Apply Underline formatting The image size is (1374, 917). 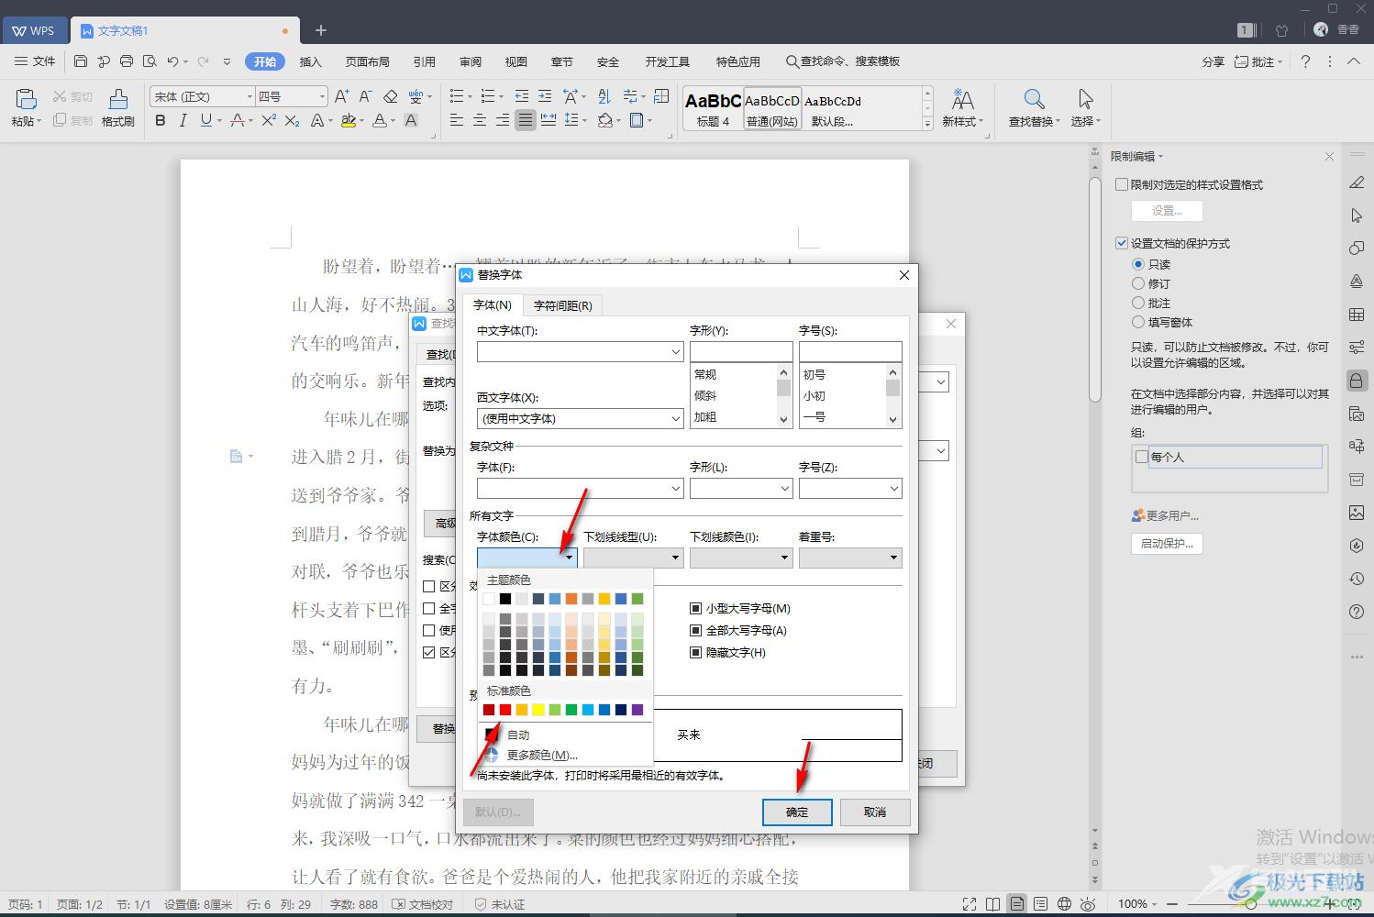(205, 120)
